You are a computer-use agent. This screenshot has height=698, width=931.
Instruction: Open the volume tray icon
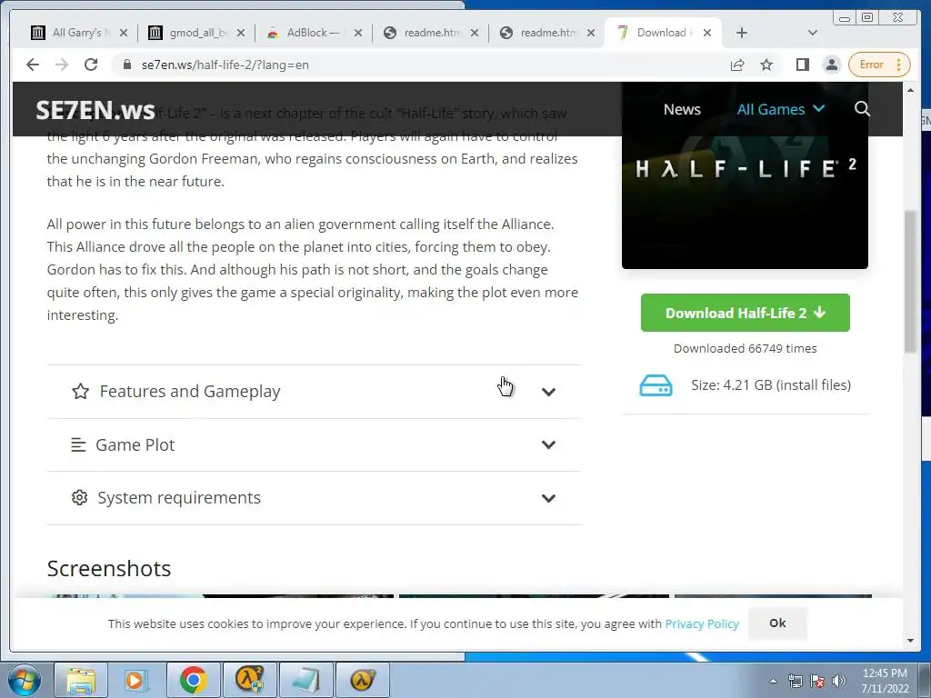click(x=839, y=681)
